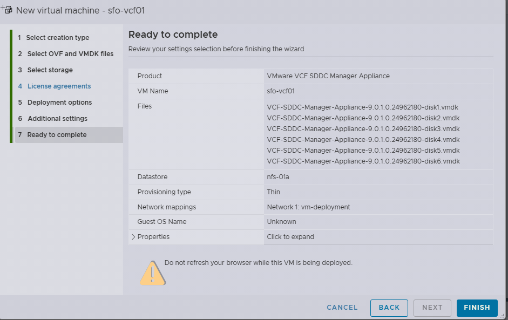Expand the Properties row chevron

133,237
